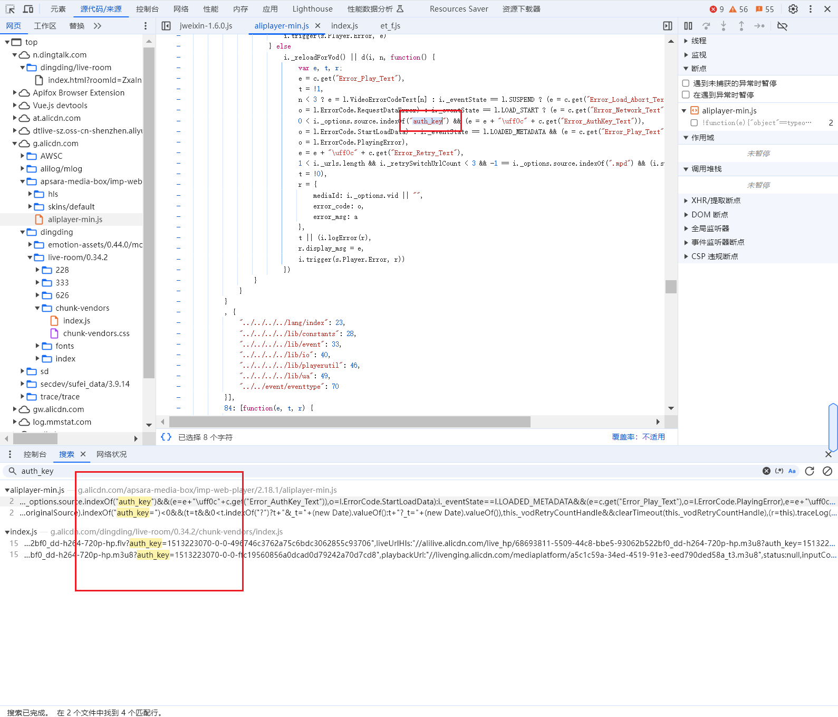Step into next function call icon

click(724, 26)
